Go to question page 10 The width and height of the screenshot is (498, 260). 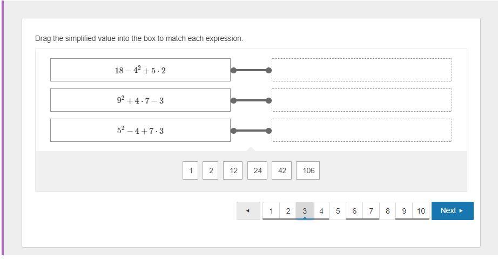tap(421, 211)
